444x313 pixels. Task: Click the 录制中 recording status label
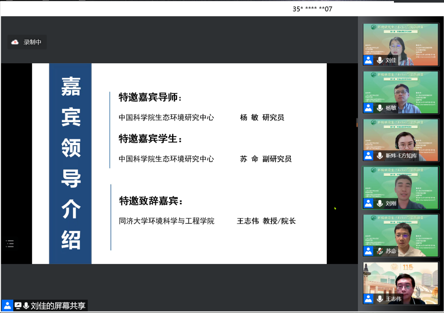coord(32,42)
